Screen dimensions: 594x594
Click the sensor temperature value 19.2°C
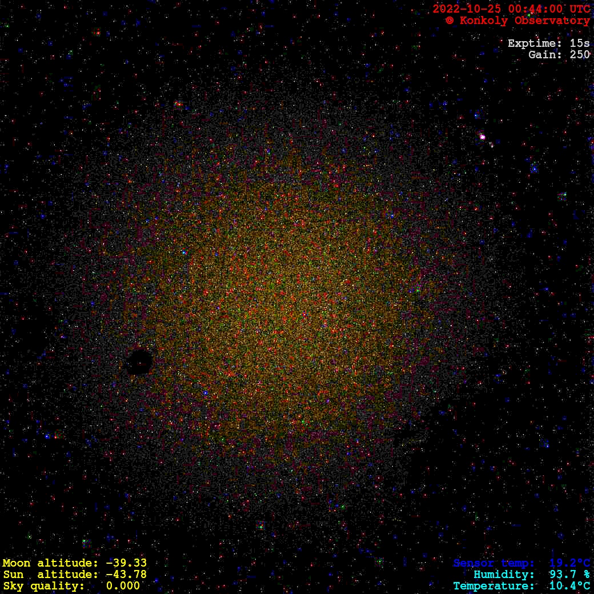tap(569, 563)
